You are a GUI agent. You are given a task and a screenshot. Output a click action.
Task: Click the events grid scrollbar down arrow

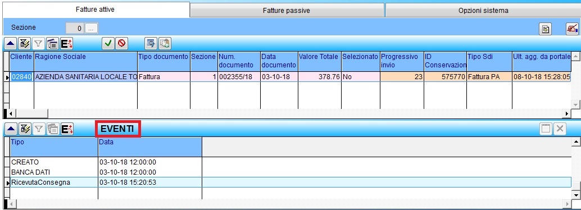point(576,195)
